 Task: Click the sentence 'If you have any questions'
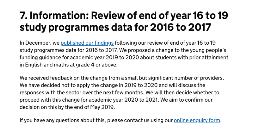(x=120, y=120)
